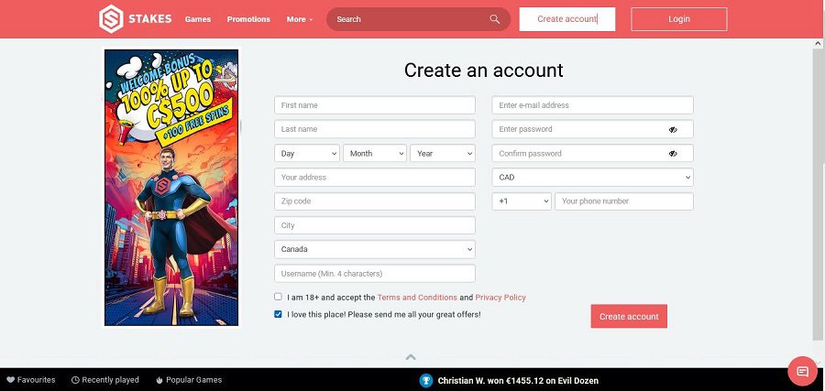
Task: Open the Canada country dropdown
Action: [x=375, y=249]
